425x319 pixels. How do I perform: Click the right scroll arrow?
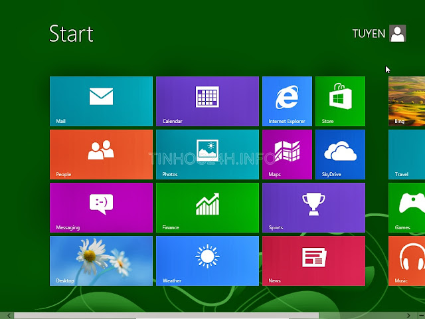tap(408, 316)
